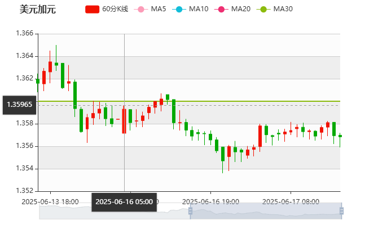Toggle MA20 line in legend

232,9
